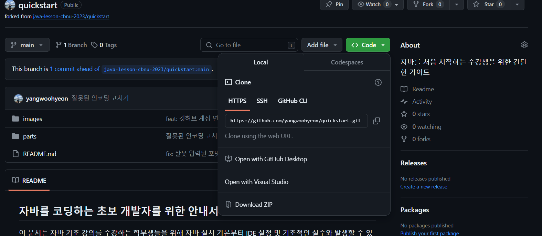Open the images folder commit message feat: 깃허브
542x236 pixels.
(x=192, y=119)
